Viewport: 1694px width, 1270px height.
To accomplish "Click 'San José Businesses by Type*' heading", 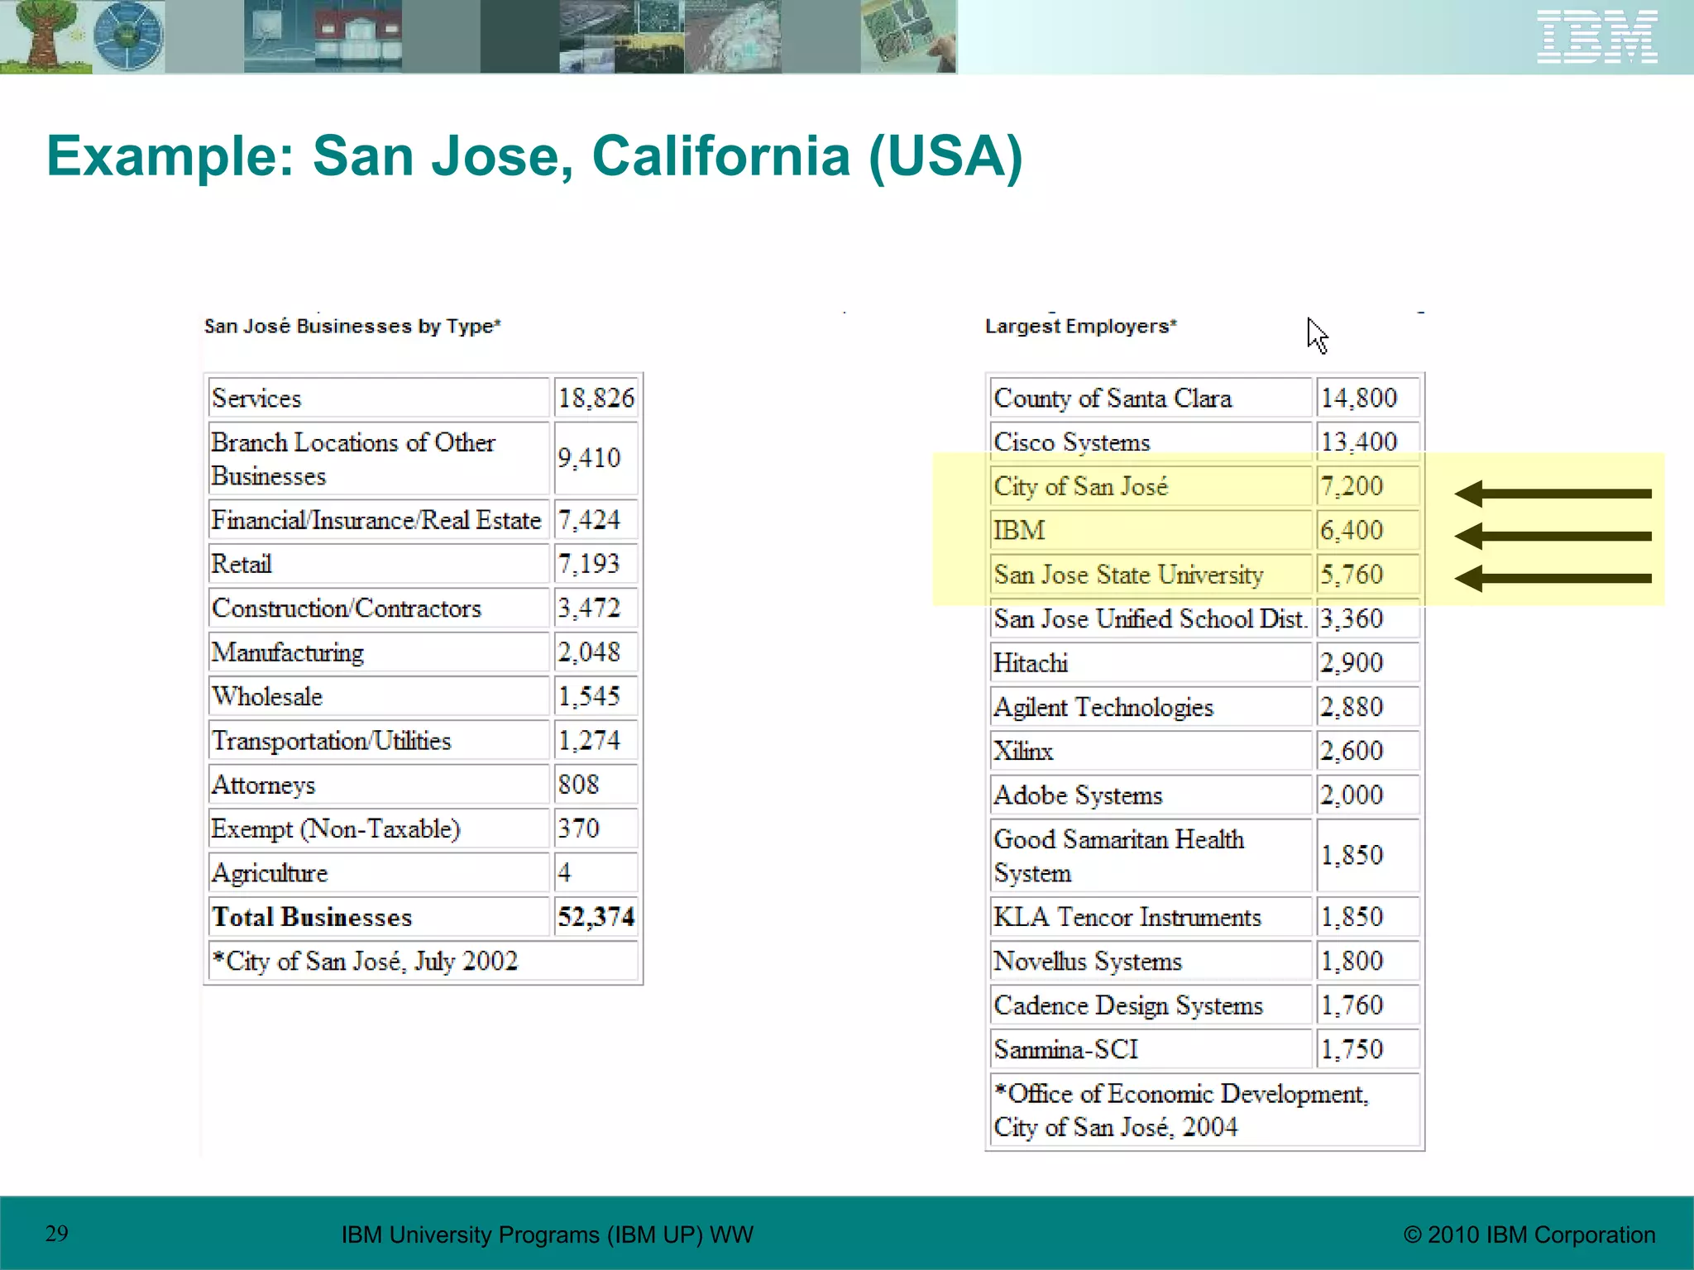I will [x=352, y=326].
